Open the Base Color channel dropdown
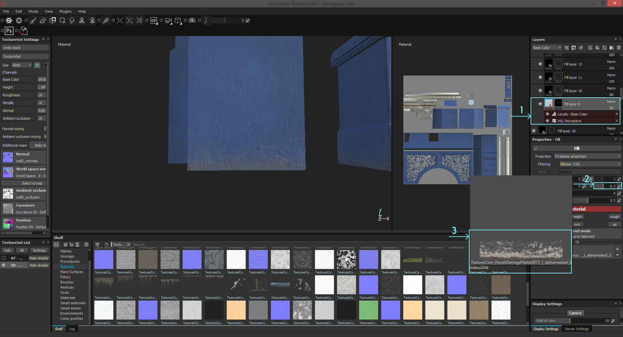Screen dimensions: 623x337 (x=547, y=48)
